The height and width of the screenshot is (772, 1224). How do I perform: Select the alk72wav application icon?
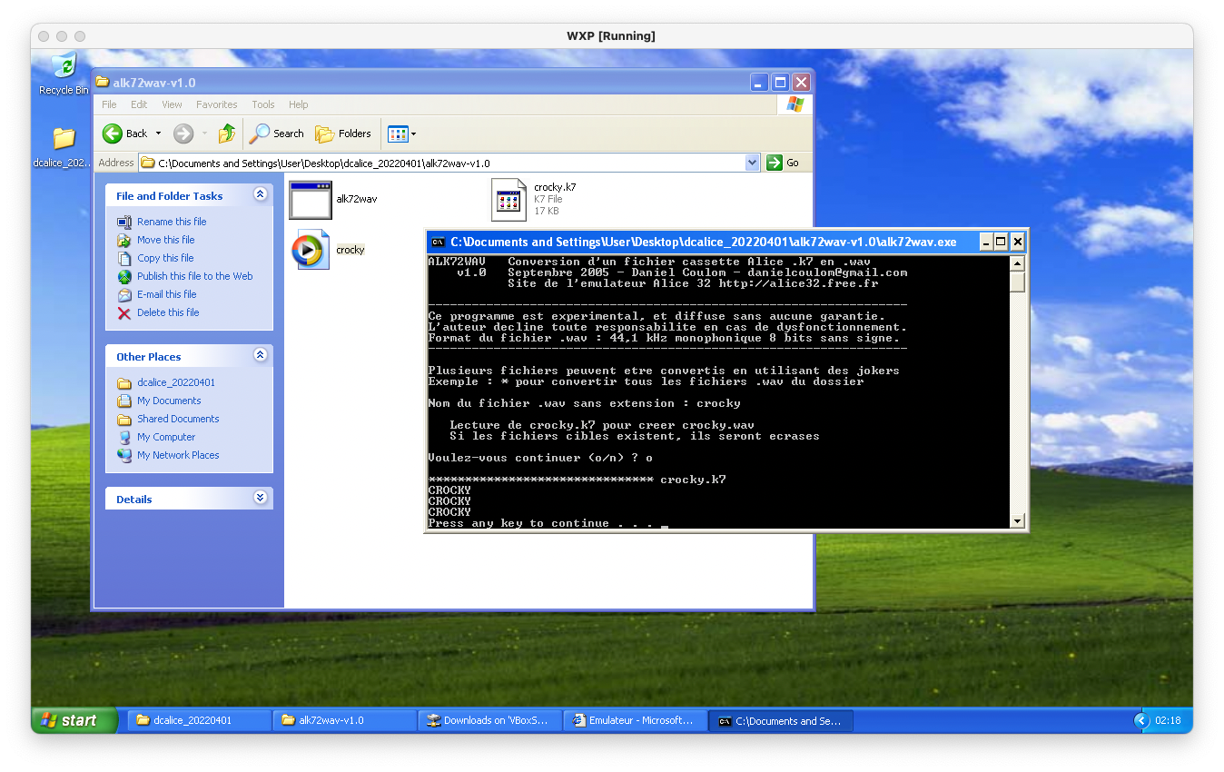[x=311, y=200]
